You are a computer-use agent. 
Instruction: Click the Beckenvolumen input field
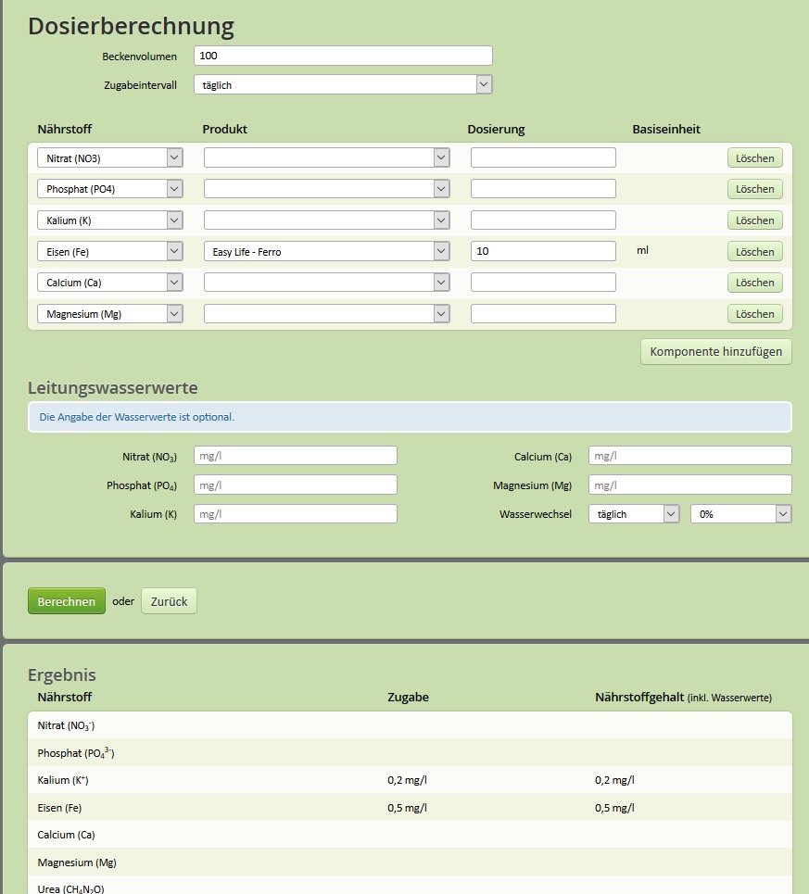pos(343,57)
